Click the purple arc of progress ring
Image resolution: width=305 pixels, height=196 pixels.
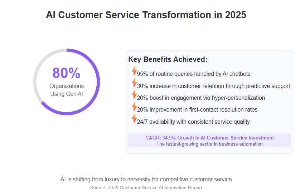98,82
